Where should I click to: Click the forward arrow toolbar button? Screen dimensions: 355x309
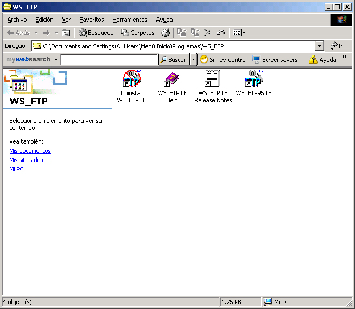(x=46, y=33)
